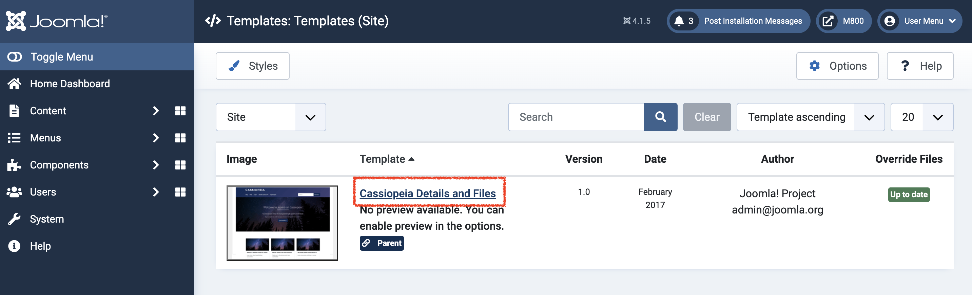
Task: Open Cassiopeia Details and Files link
Action: click(x=427, y=194)
